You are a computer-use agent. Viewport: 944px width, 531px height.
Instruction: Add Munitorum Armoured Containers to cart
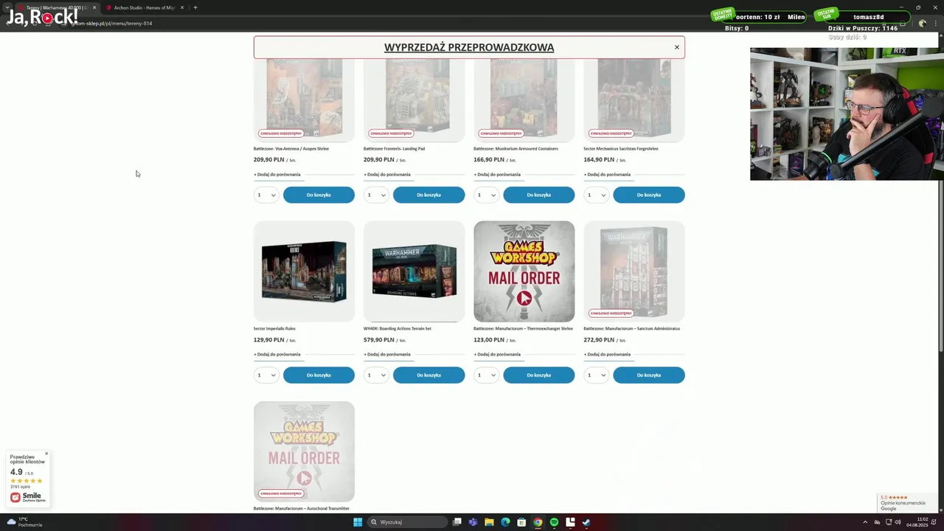pos(538,195)
